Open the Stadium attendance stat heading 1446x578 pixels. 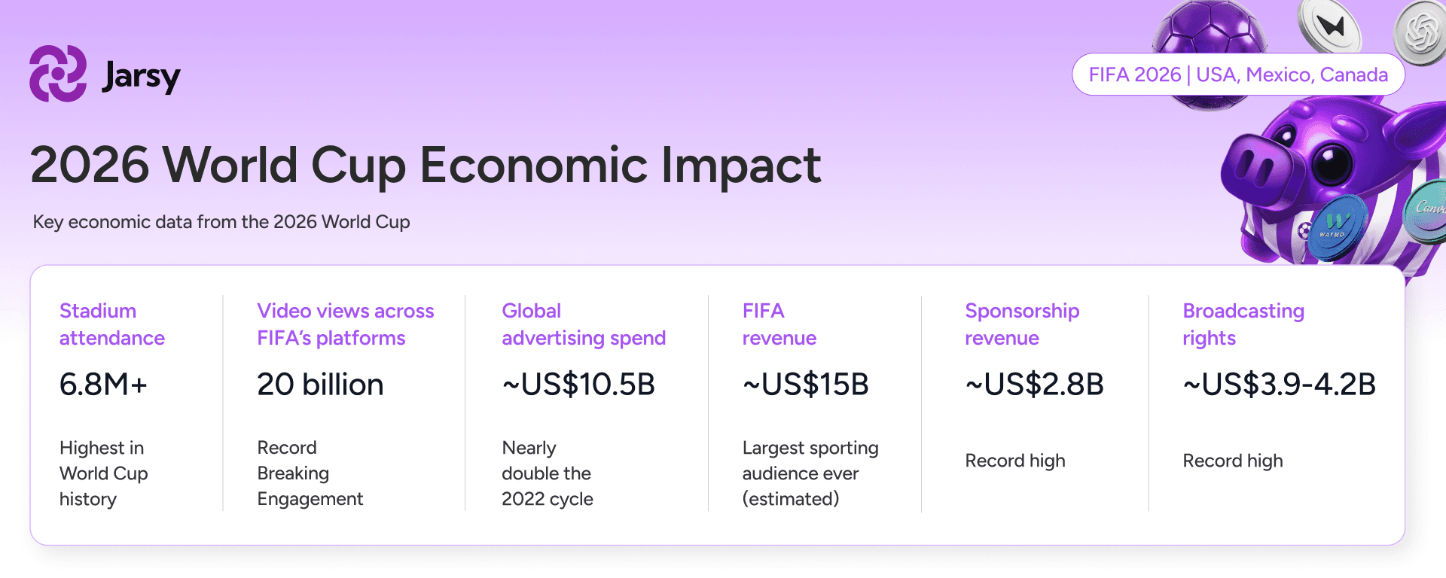112,324
